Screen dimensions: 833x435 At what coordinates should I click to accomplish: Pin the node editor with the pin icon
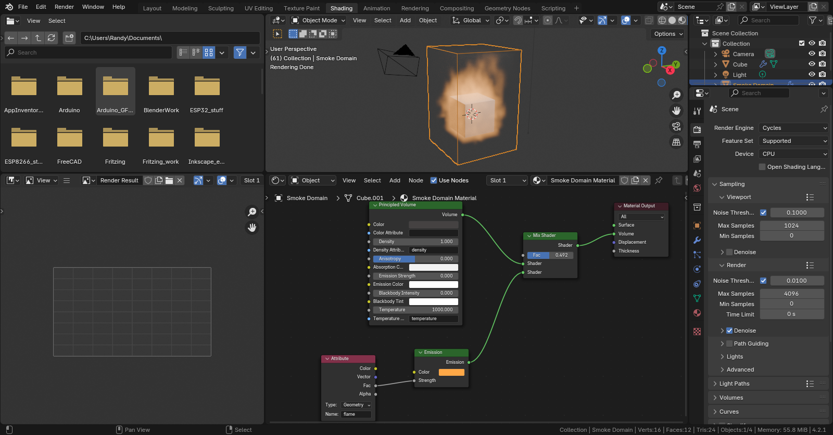(x=659, y=180)
